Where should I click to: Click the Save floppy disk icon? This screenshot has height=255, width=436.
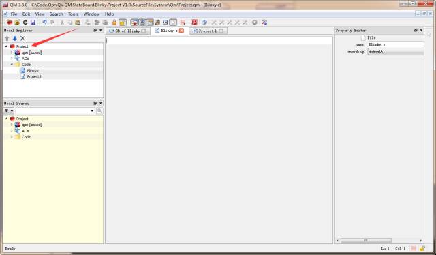click(x=33, y=22)
